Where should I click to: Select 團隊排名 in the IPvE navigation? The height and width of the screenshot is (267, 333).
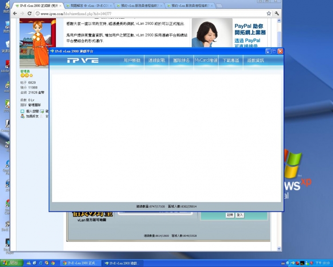click(181, 61)
